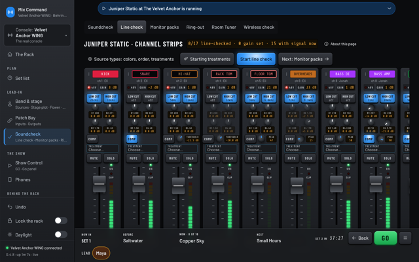Open the hamburger menu next to GO
Screen dimensions: 419x262
pyautogui.click(x=405, y=238)
